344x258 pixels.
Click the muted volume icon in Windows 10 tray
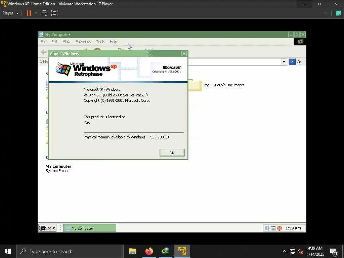click(300, 251)
